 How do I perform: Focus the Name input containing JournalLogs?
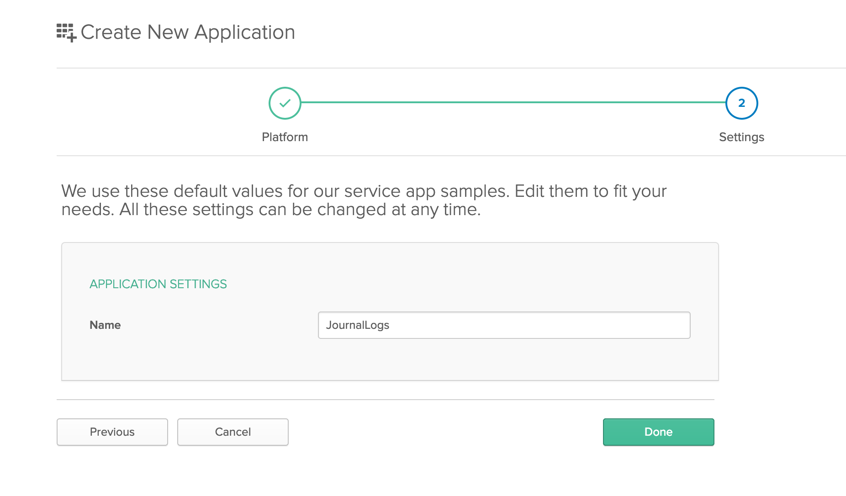tap(503, 325)
